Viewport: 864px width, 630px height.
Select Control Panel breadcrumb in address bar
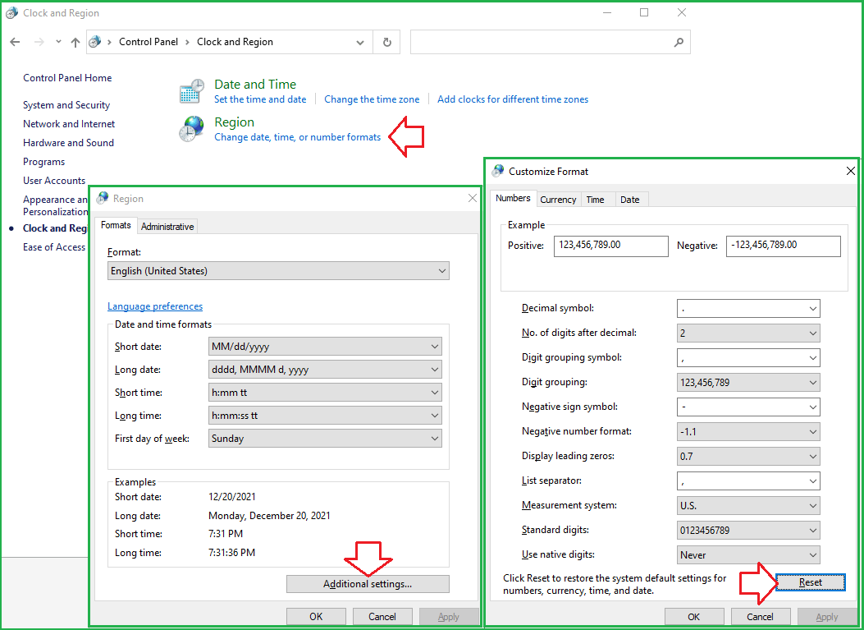[x=149, y=42]
